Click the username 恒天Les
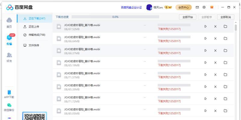241x120 pixels. pyautogui.click(x=158, y=7)
